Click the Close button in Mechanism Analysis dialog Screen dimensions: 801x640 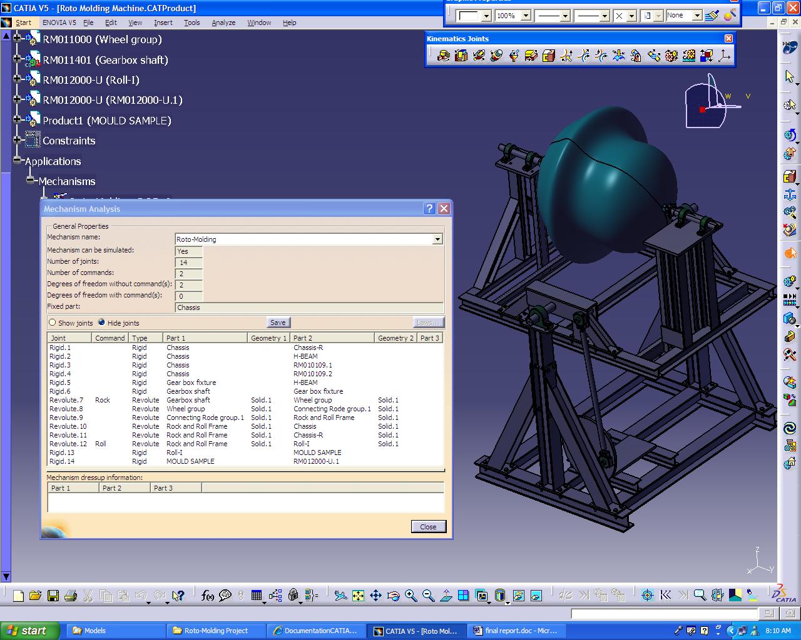click(x=429, y=526)
